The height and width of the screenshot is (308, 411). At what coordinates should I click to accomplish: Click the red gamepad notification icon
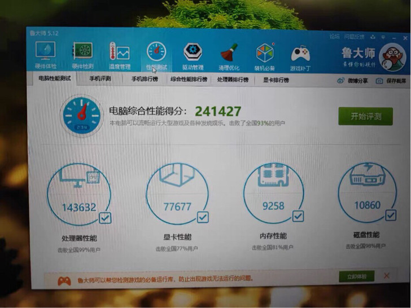pyautogui.click(x=64, y=281)
